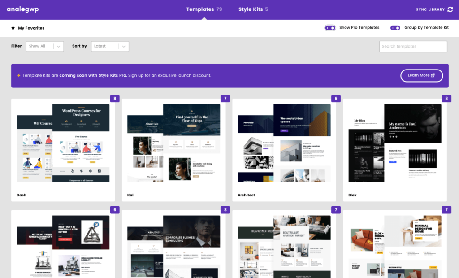The image size is (459, 278).
Task: Click the count badge on Kali kit
Action: (225, 99)
